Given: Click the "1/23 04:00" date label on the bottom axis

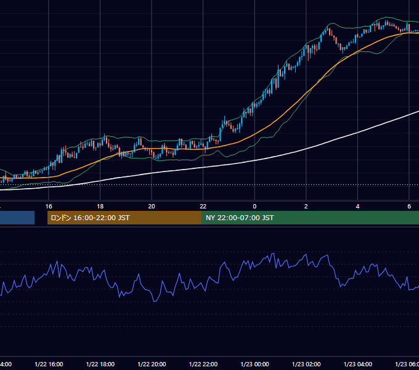Looking at the screenshot, I should click(x=358, y=364).
